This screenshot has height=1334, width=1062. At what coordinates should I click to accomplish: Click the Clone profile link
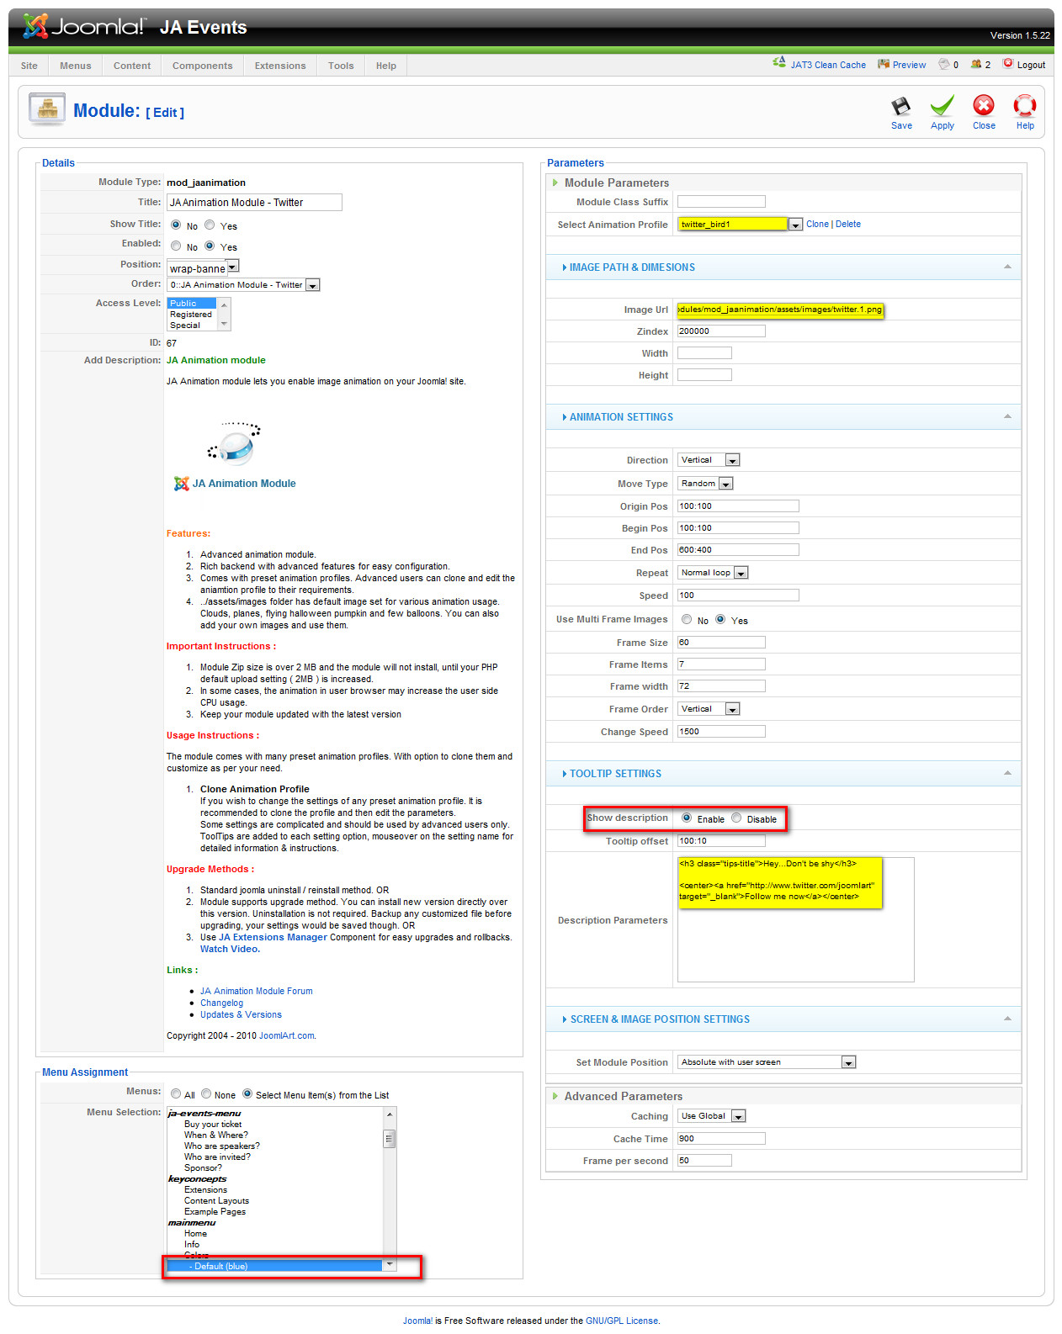click(x=817, y=224)
